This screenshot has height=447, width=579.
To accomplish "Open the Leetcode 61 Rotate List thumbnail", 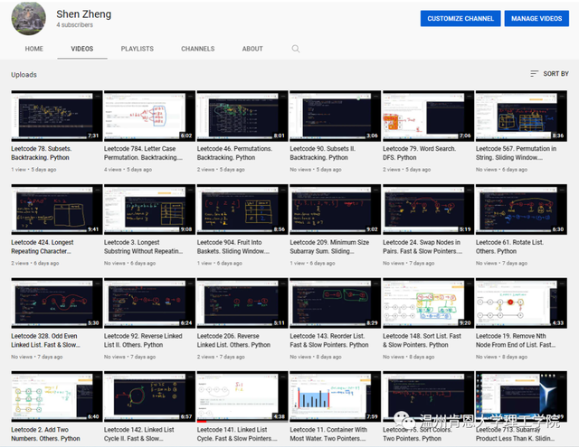I will point(521,210).
